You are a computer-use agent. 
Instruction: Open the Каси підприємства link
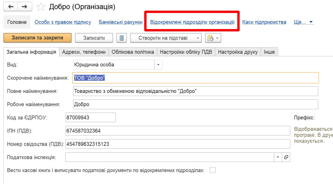tap(264, 22)
